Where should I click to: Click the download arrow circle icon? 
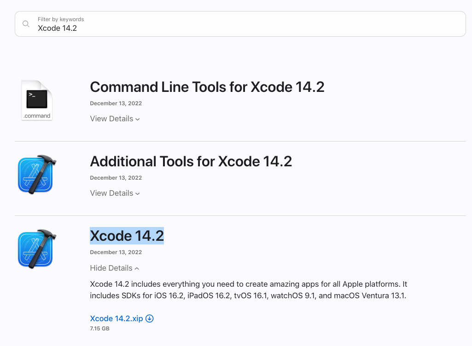click(150, 318)
